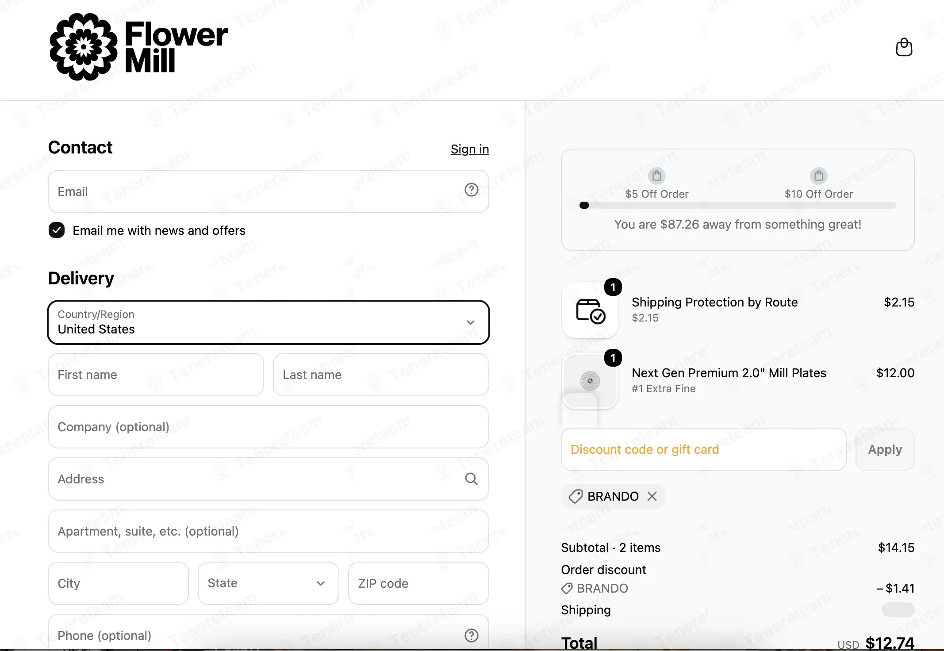Open the State dropdown
944x651 pixels.
[x=269, y=583]
